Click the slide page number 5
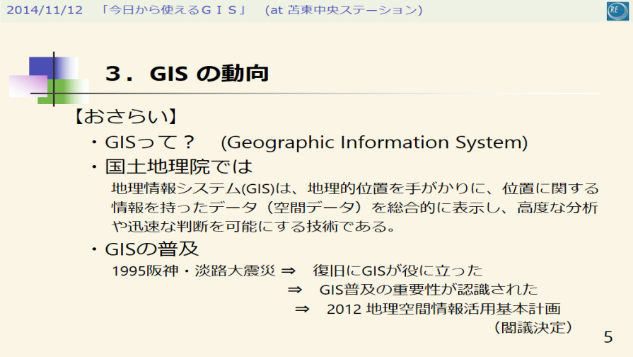The image size is (633, 357). tap(608, 336)
